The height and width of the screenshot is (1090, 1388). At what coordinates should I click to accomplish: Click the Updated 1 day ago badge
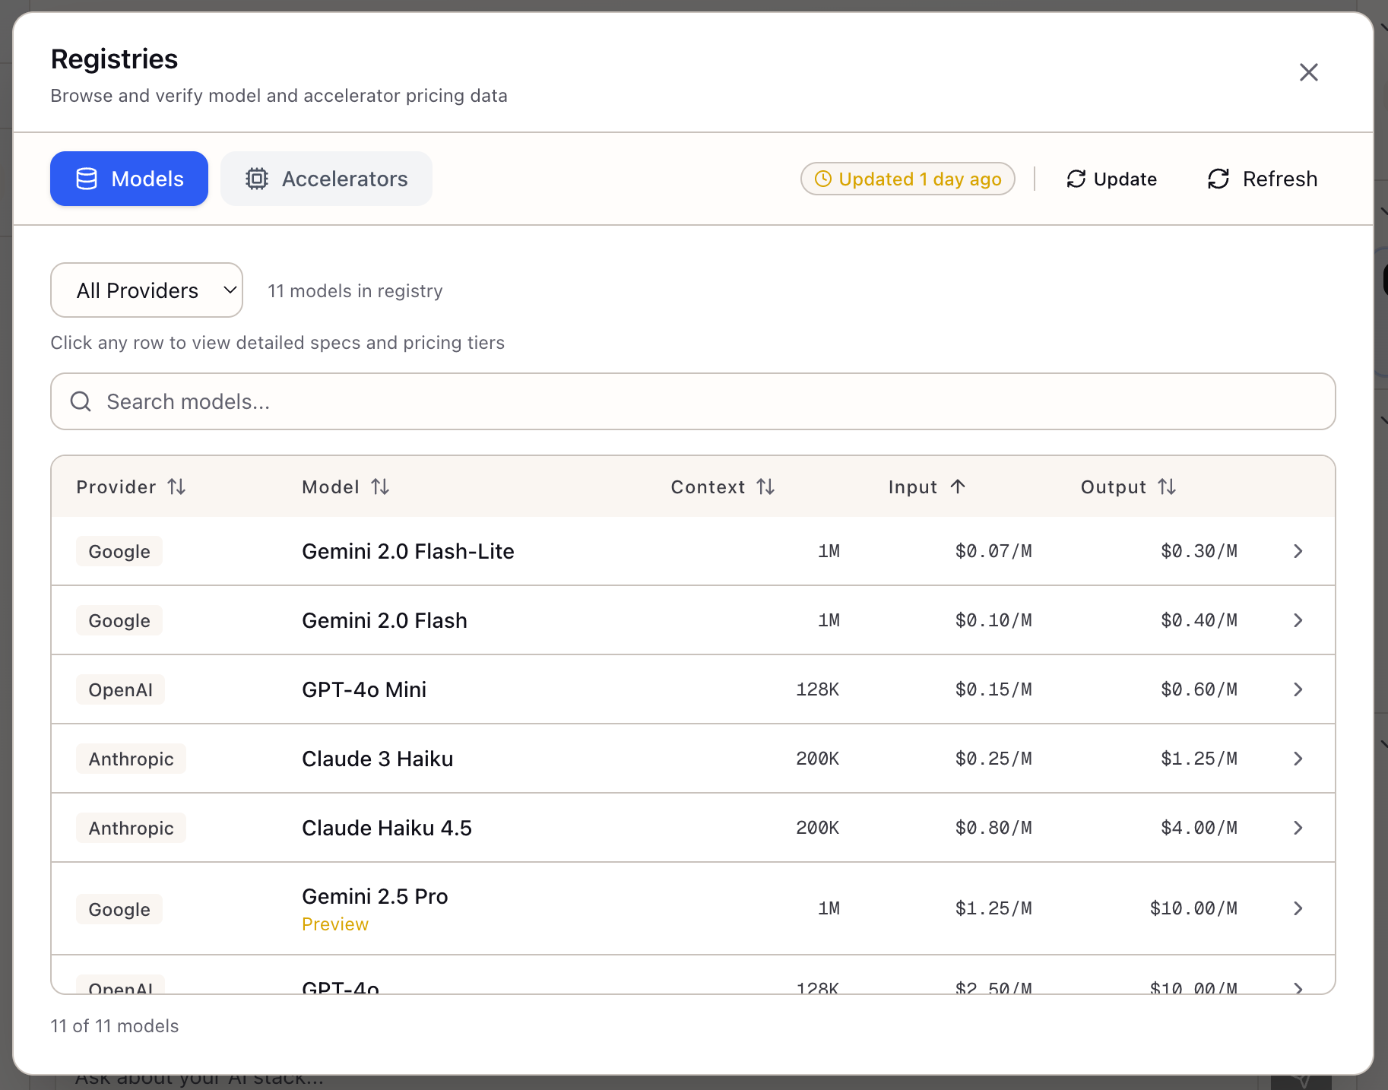[907, 179]
